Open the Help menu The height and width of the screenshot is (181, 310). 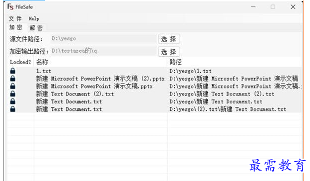click(x=34, y=19)
